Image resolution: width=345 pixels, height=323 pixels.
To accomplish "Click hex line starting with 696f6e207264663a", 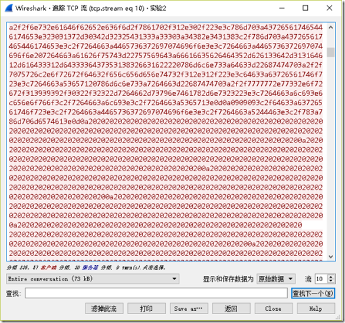I will coord(166,55).
